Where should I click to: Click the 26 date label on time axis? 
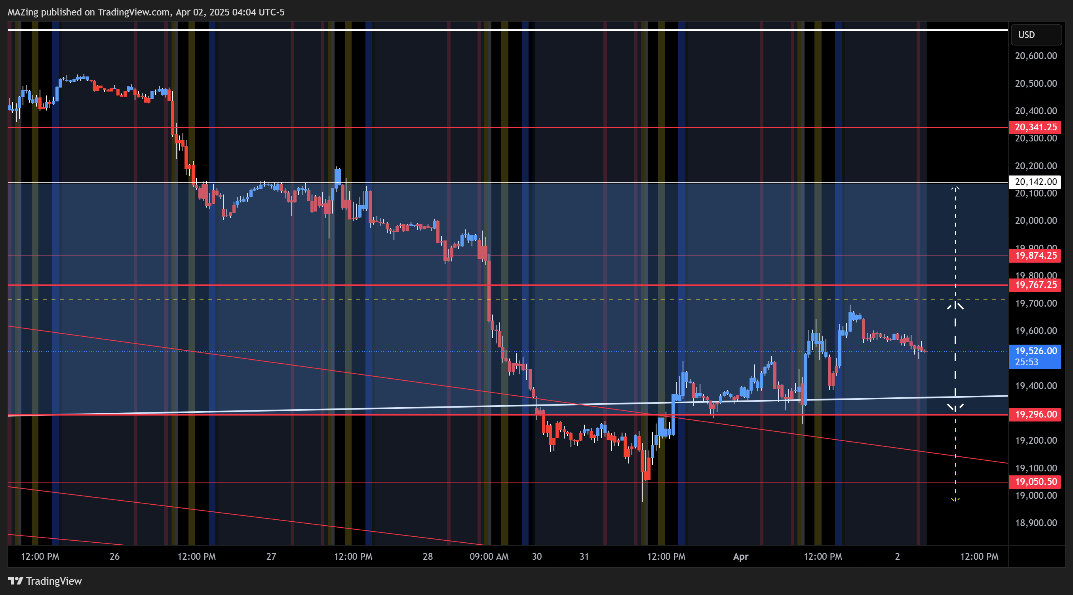(114, 556)
